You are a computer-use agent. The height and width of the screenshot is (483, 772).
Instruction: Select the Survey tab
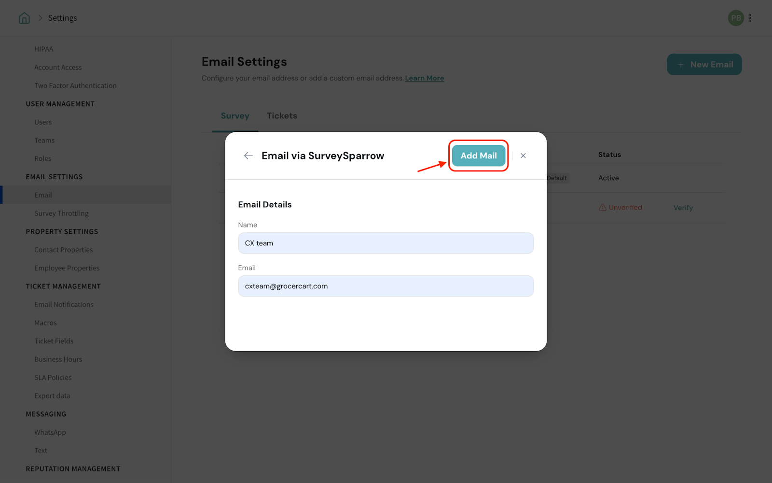(x=235, y=116)
